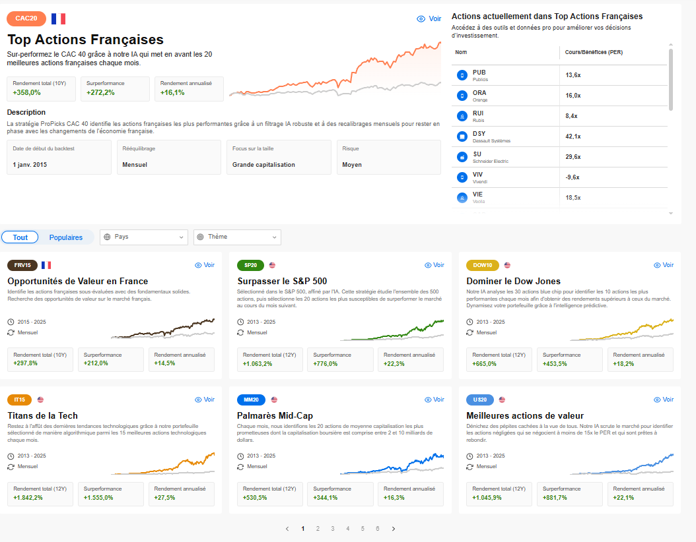The height and width of the screenshot is (542, 696).
Task: Go to next page with right chevron
Action: click(394, 529)
